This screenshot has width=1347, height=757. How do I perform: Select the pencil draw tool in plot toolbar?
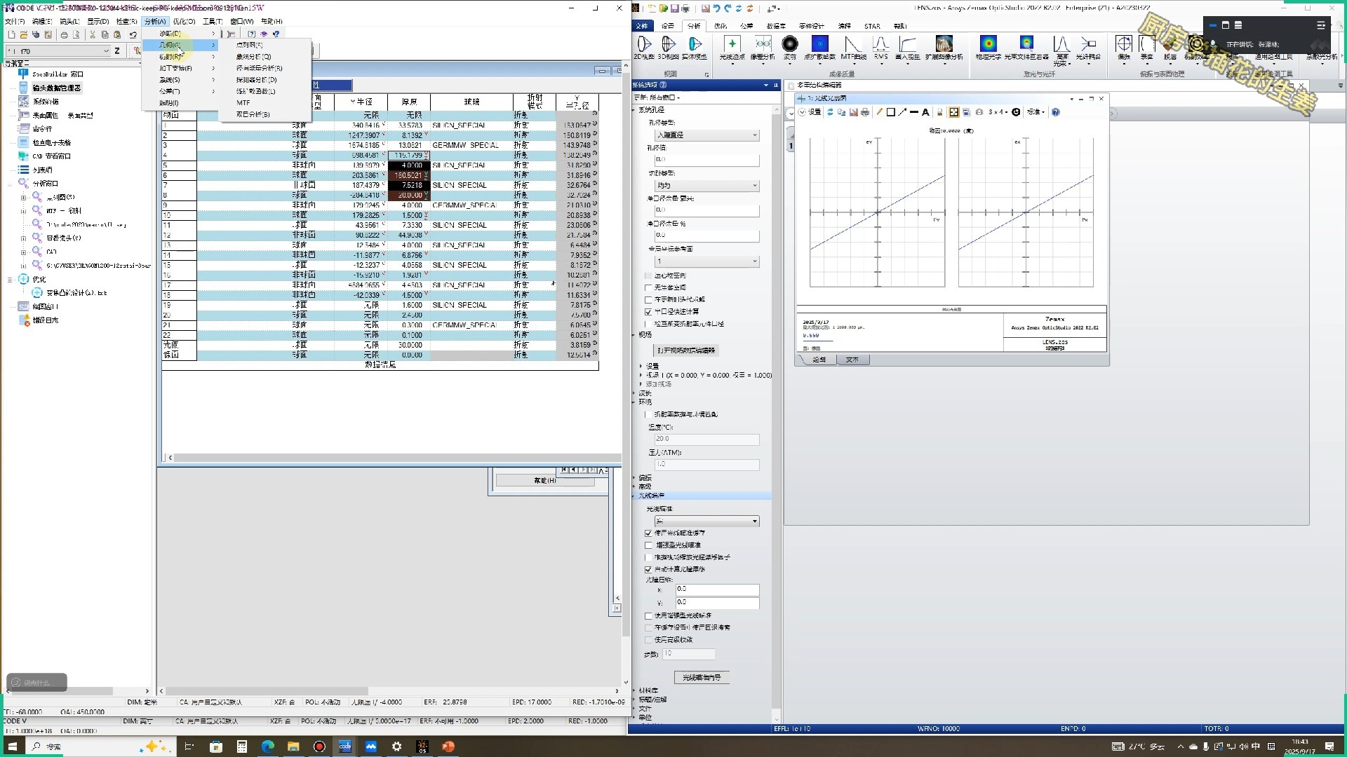[879, 112]
